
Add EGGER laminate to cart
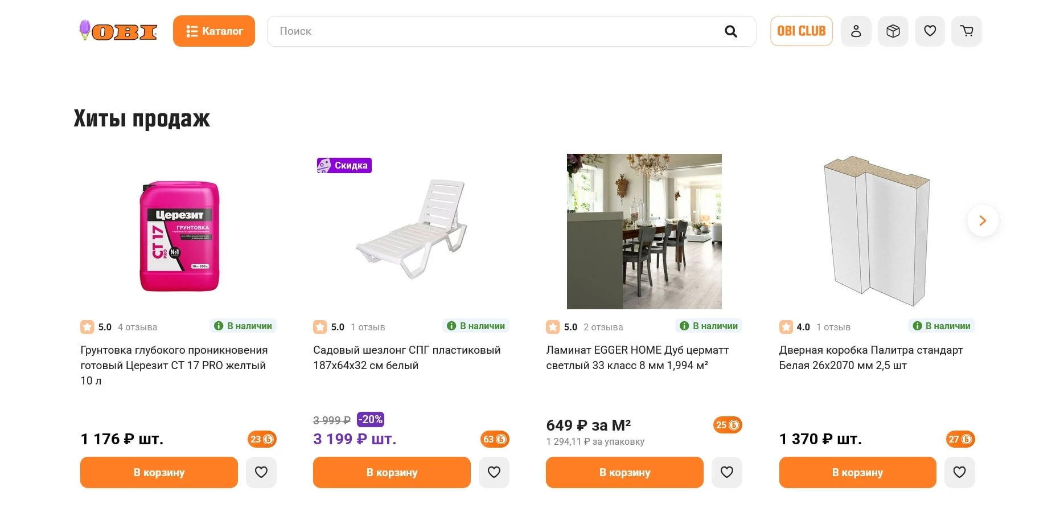pyautogui.click(x=624, y=472)
